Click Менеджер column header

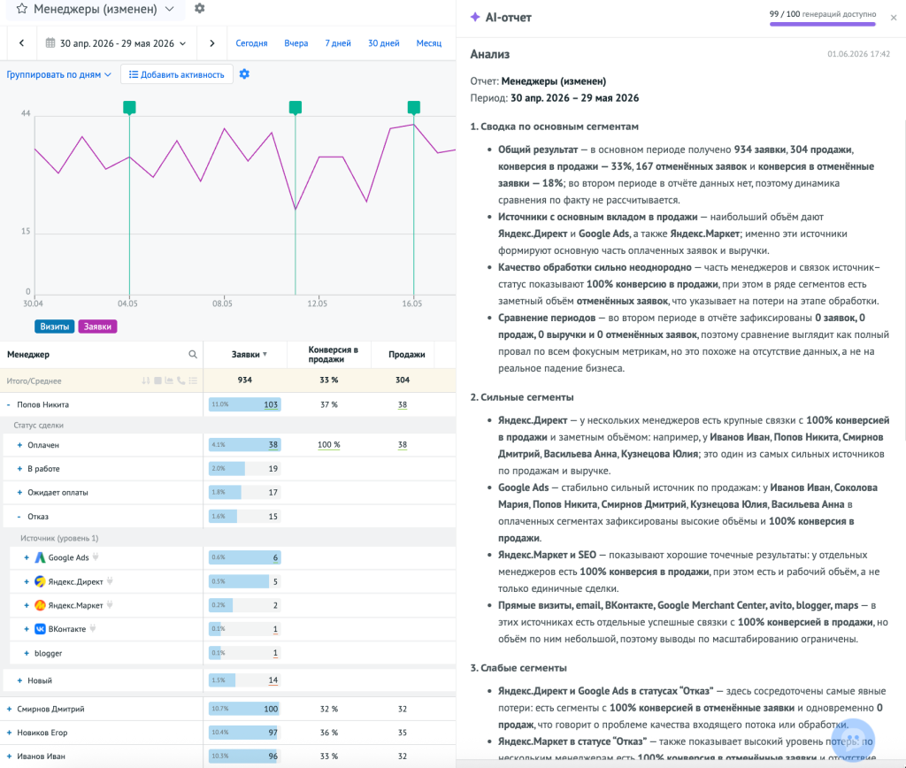point(28,354)
